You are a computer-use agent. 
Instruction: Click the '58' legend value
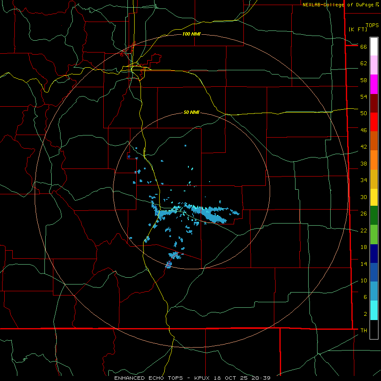coord(364,80)
